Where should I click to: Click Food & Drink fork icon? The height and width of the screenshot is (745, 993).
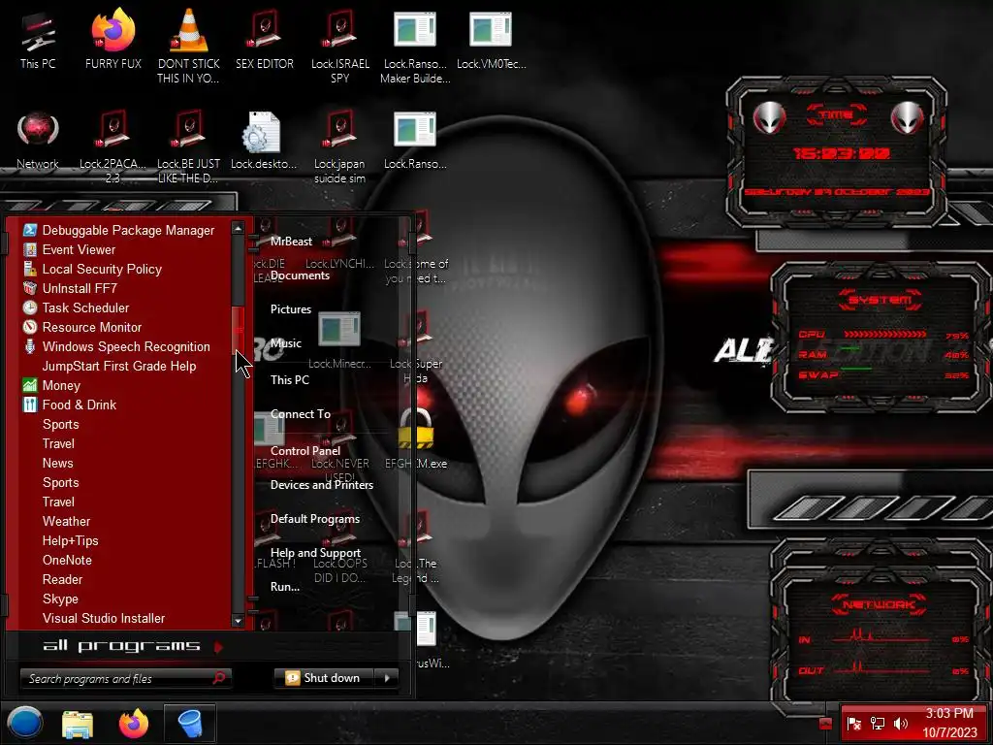[30, 405]
